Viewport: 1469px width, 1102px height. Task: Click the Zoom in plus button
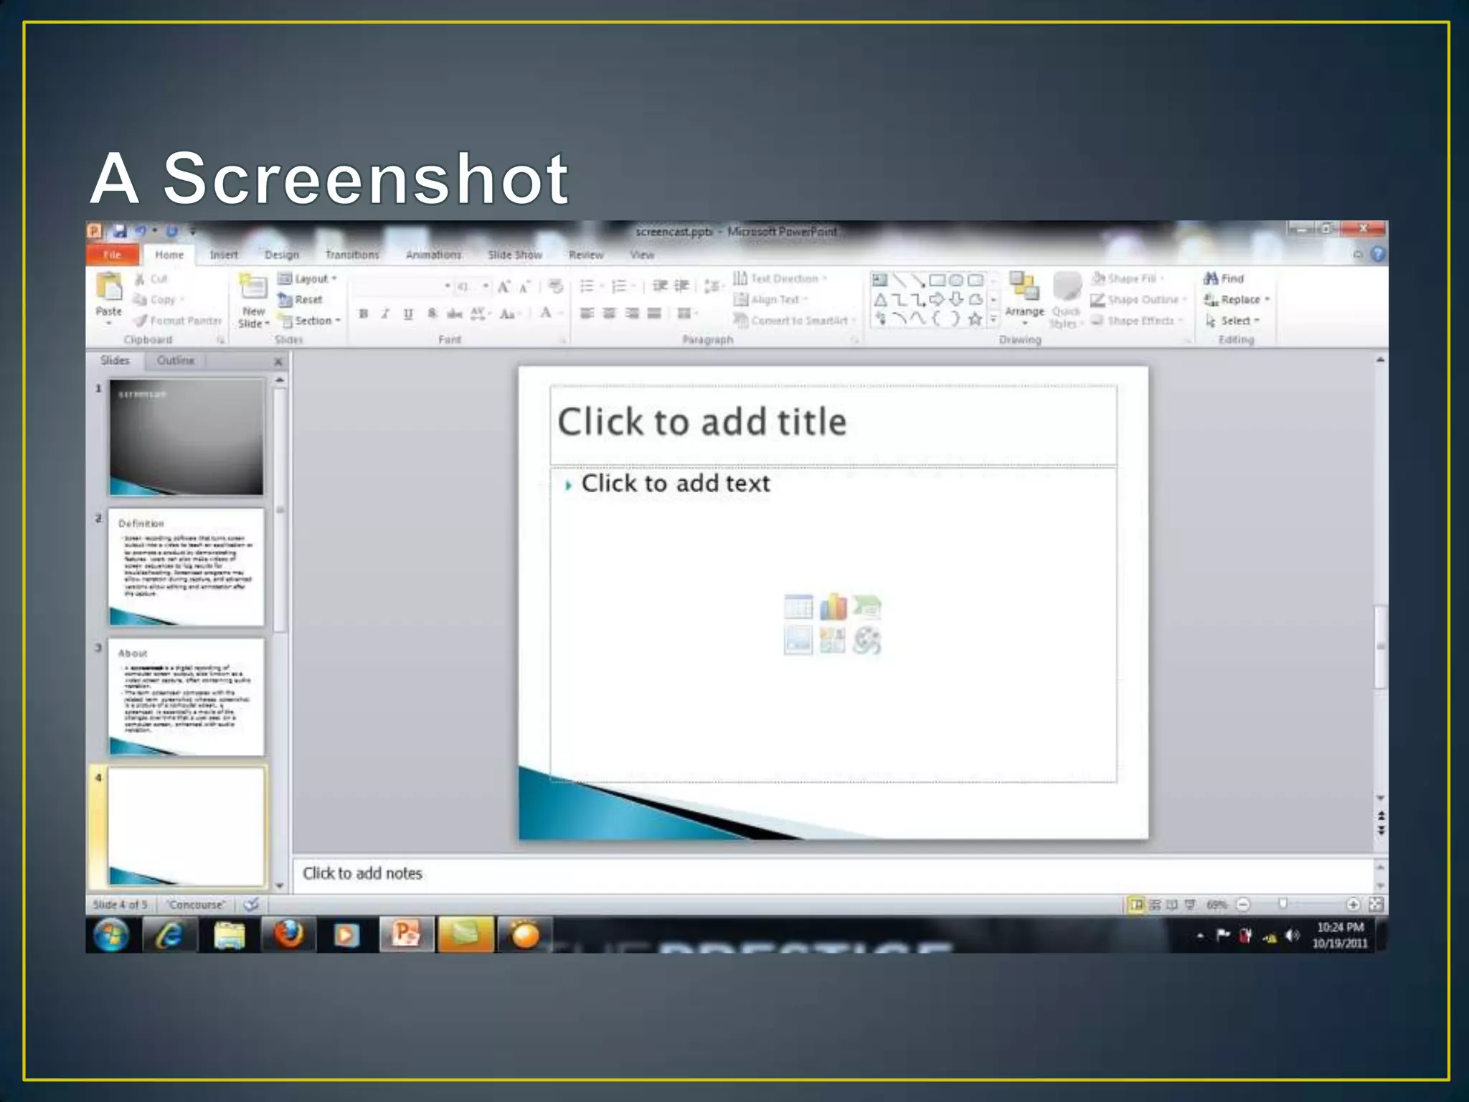pos(1353,905)
